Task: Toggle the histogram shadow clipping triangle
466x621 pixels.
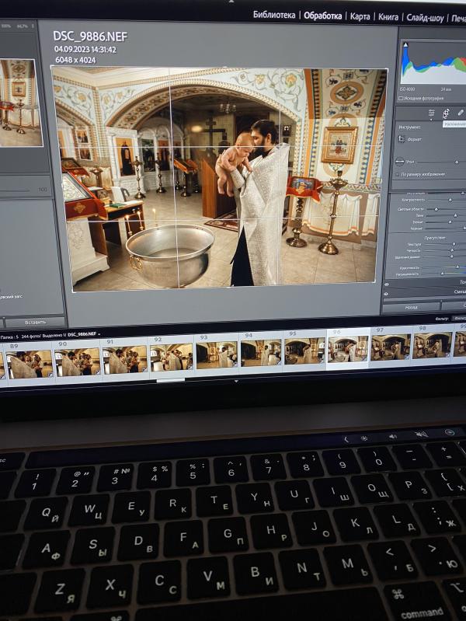Action: [x=405, y=45]
